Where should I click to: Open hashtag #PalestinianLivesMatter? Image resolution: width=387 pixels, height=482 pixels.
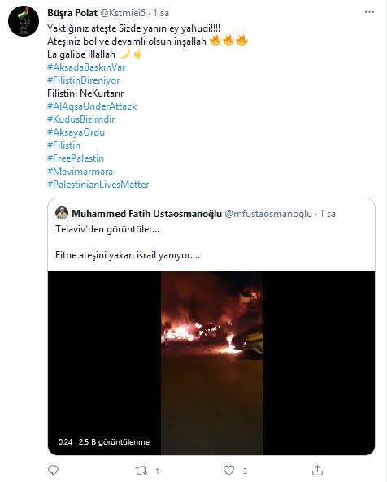[x=98, y=185]
